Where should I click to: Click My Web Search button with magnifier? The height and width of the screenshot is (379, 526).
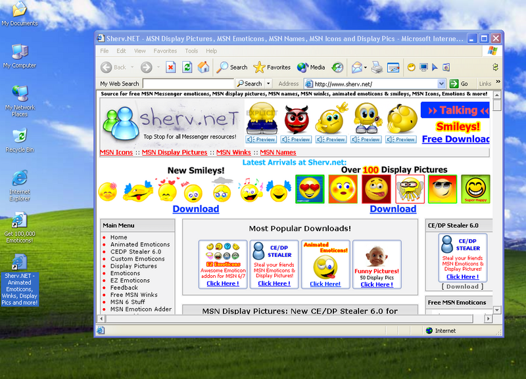coord(250,83)
